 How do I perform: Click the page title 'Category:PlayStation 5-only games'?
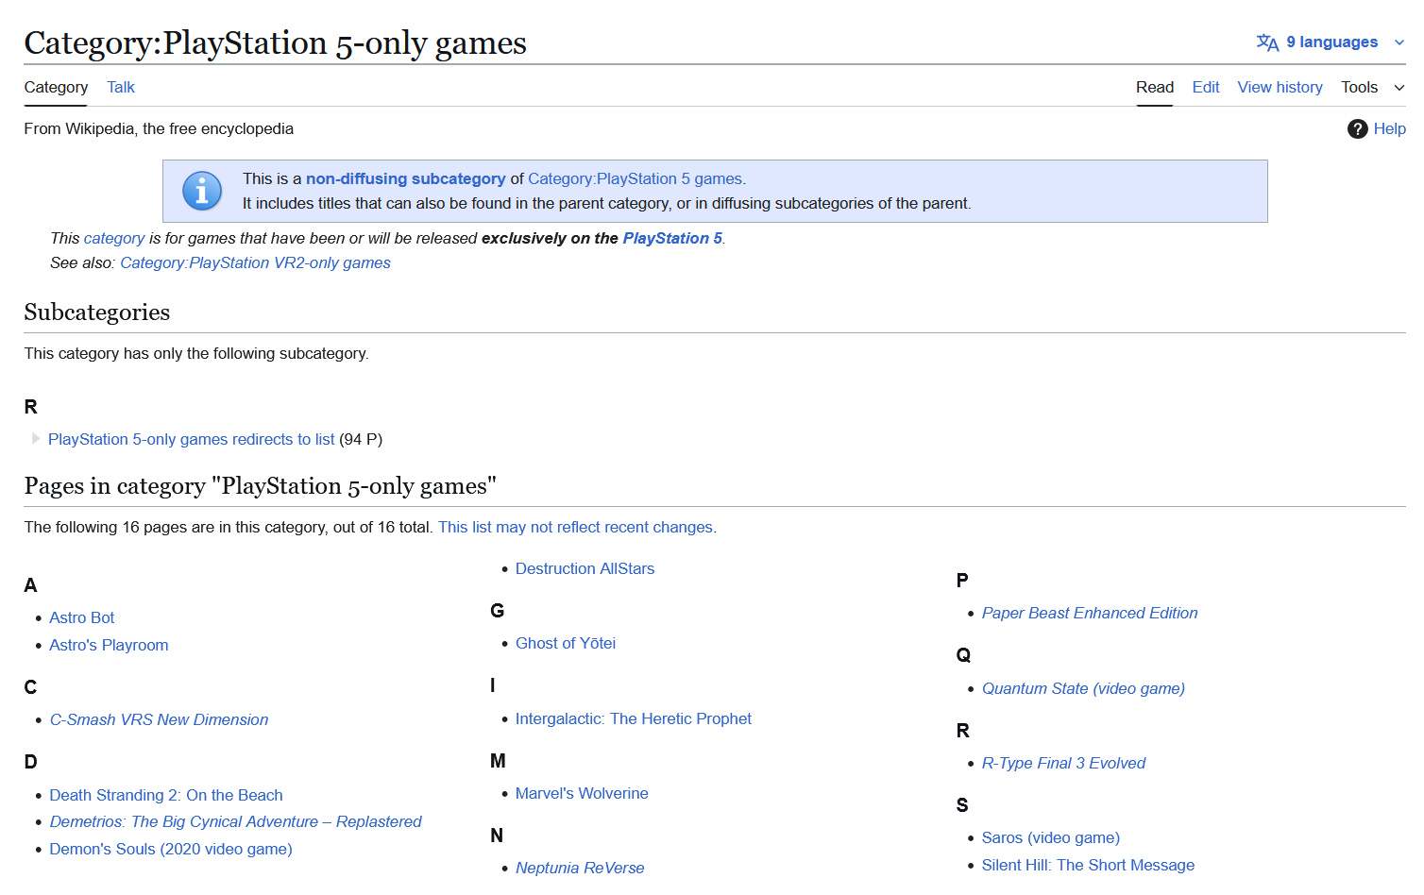(x=276, y=42)
